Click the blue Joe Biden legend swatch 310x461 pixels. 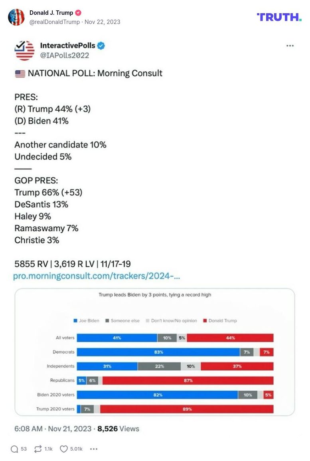coord(75,321)
